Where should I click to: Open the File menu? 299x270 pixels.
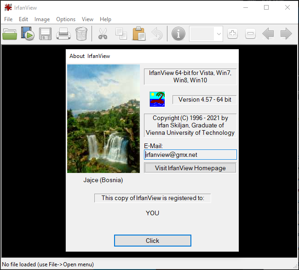click(8, 19)
